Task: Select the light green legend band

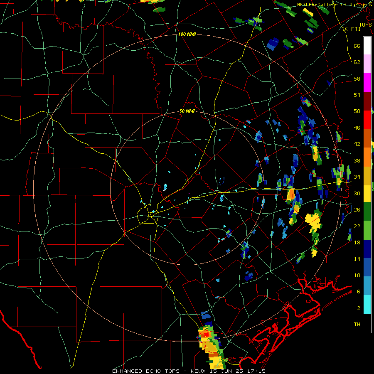Action: (x=367, y=230)
